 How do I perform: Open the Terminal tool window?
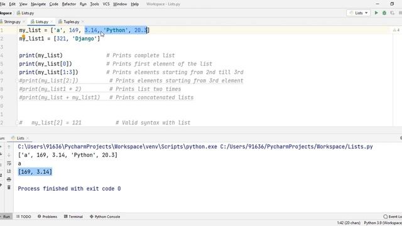pyautogui.click(x=73, y=217)
